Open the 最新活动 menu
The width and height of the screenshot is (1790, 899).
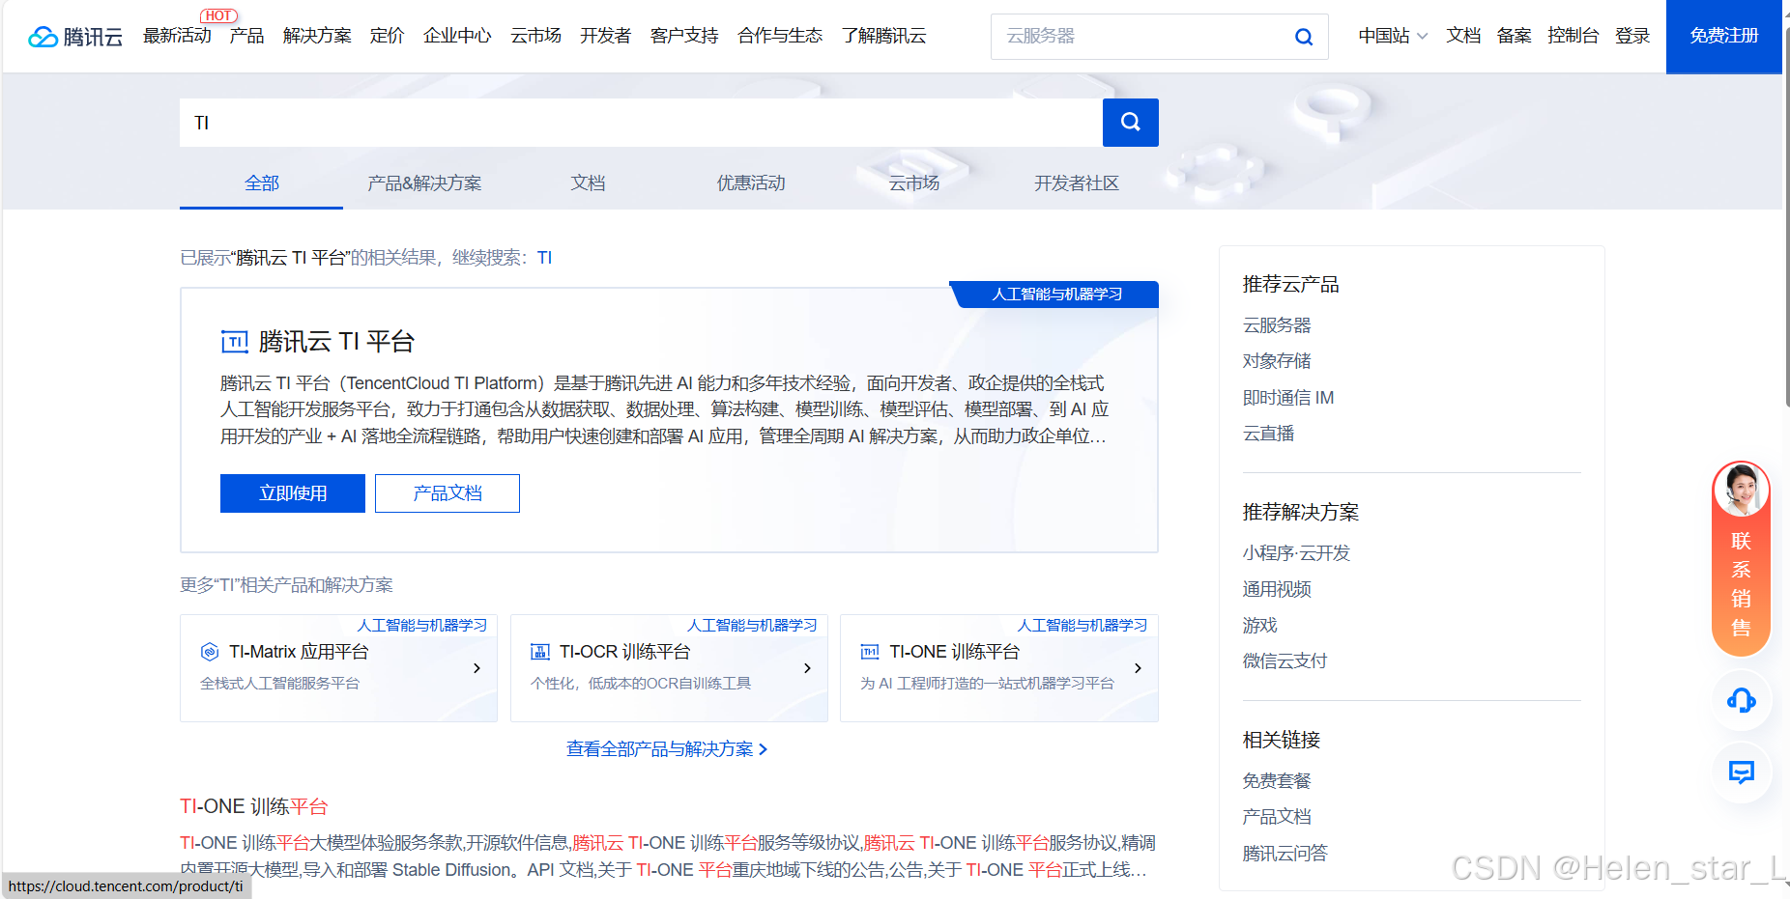pos(177,36)
